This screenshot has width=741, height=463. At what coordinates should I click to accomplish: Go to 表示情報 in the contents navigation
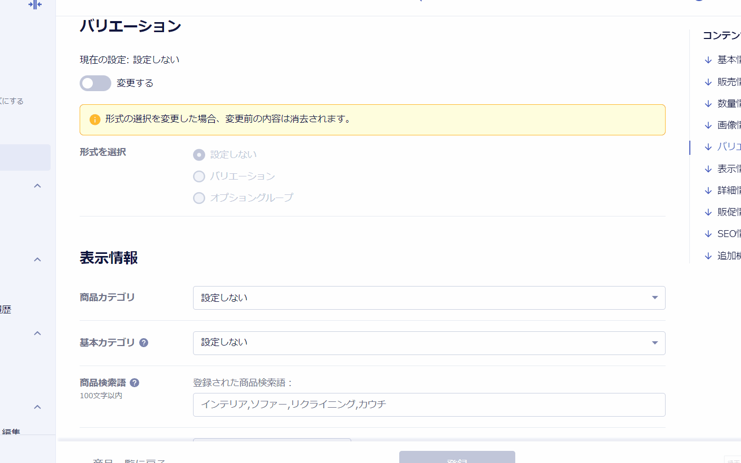728,169
